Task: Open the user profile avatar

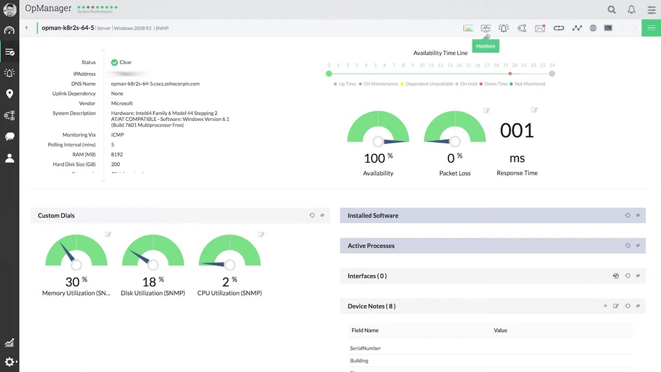Action: (x=9, y=9)
